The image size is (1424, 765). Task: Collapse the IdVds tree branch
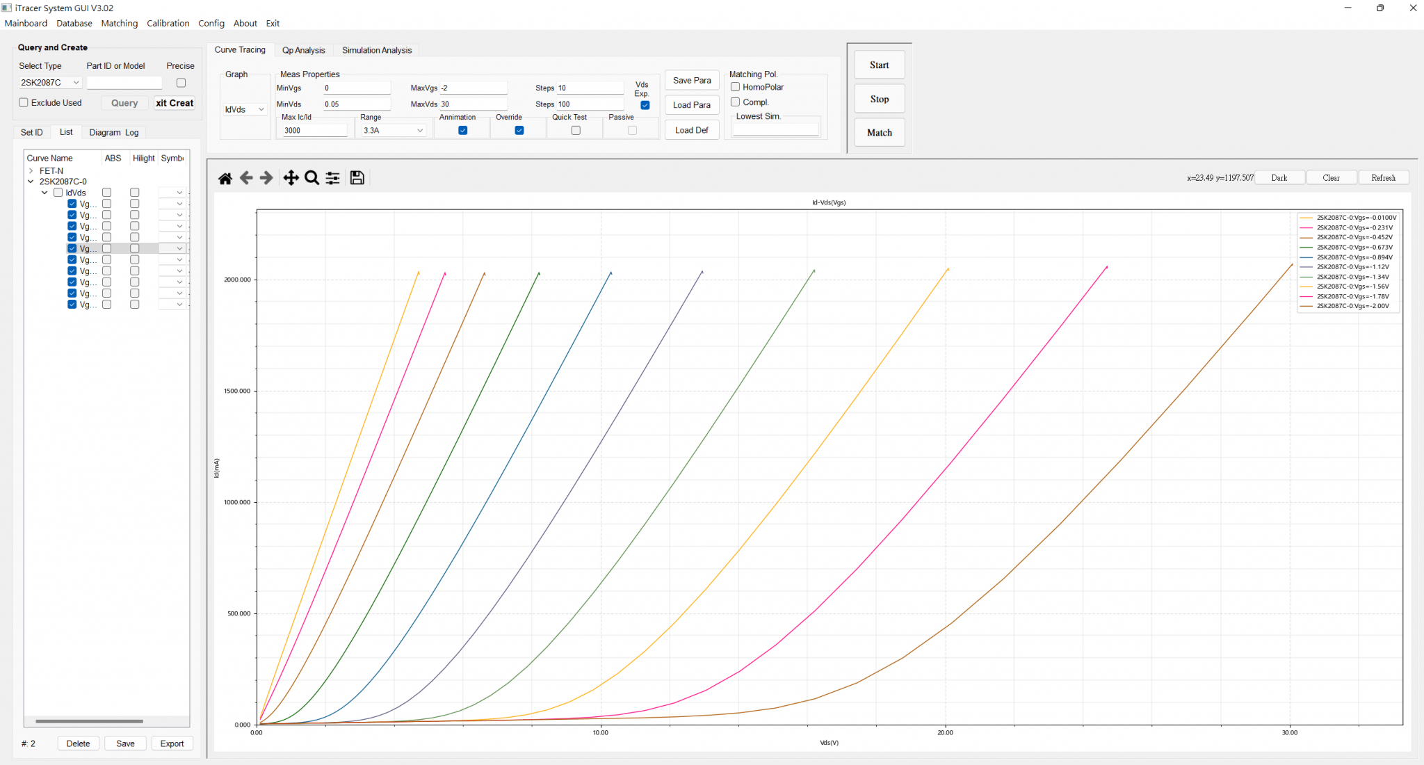[x=45, y=193]
